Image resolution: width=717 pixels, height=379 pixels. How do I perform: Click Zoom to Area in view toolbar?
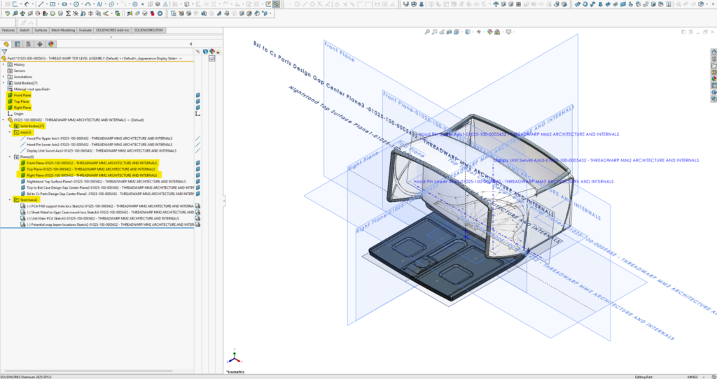434,32
